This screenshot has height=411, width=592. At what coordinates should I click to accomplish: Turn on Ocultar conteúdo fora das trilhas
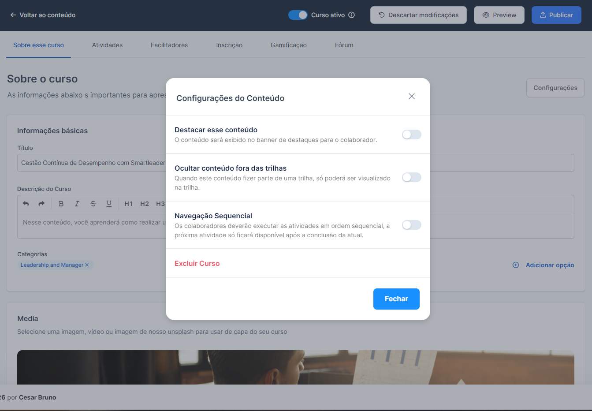[411, 177]
